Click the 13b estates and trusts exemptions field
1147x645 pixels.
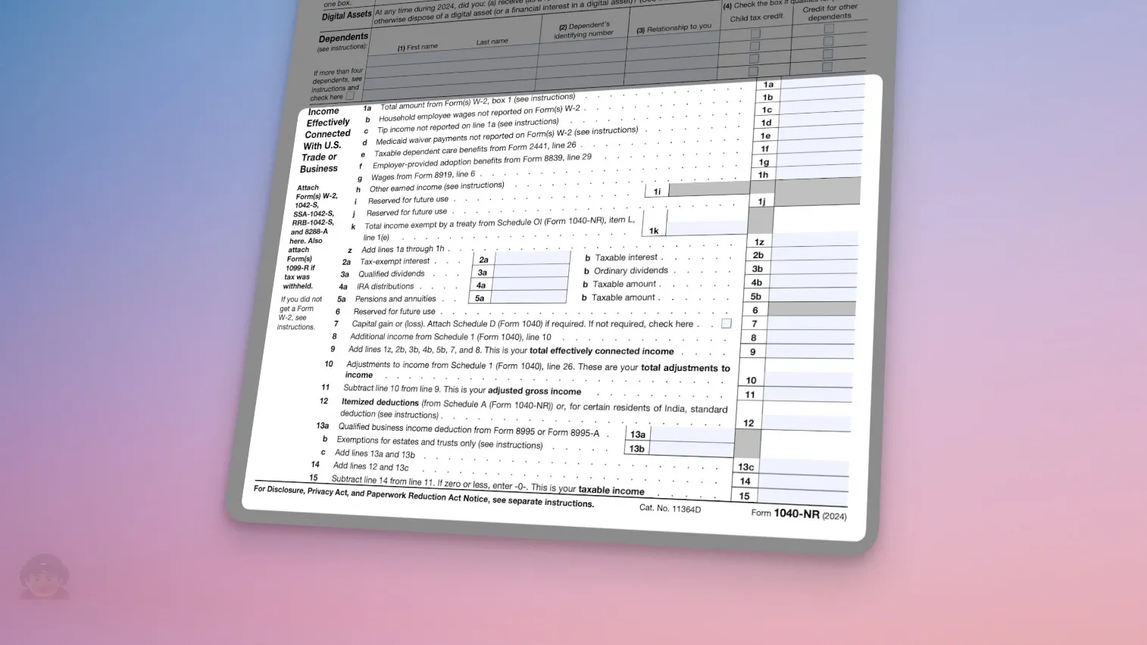click(x=691, y=449)
